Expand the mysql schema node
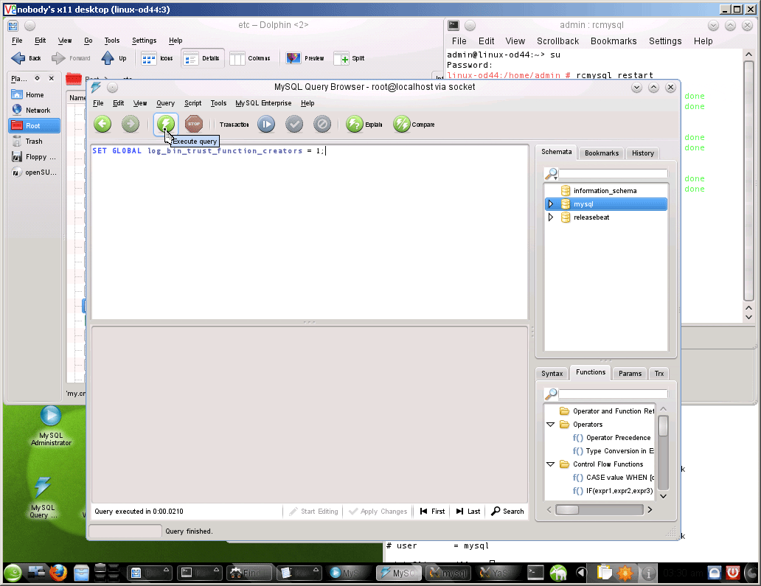This screenshot has width=761, height=586. [550, 203]
